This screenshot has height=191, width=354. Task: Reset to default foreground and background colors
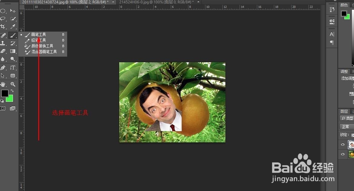(x=2, y=101)
